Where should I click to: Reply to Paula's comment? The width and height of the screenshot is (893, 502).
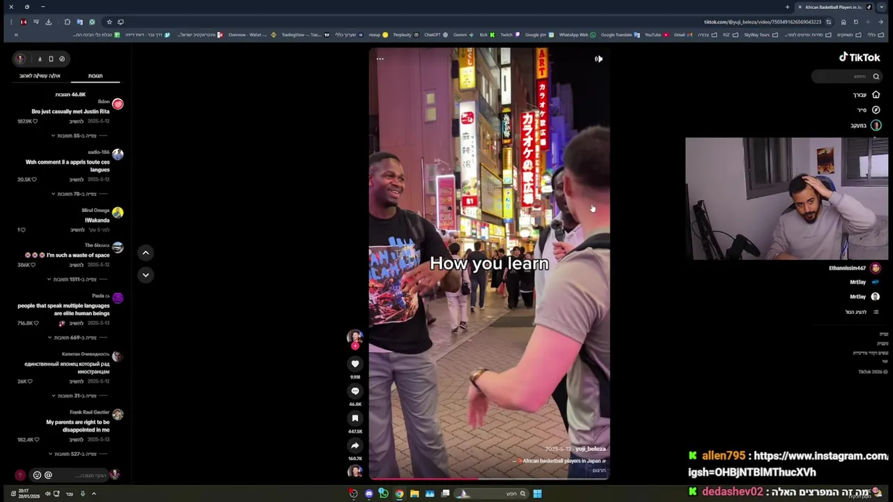(76, 323)
